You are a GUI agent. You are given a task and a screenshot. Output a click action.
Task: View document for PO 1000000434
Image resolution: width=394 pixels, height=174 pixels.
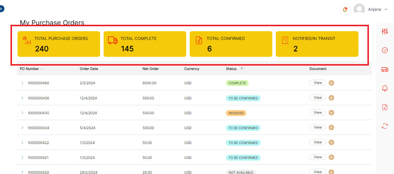coord(318,127)
